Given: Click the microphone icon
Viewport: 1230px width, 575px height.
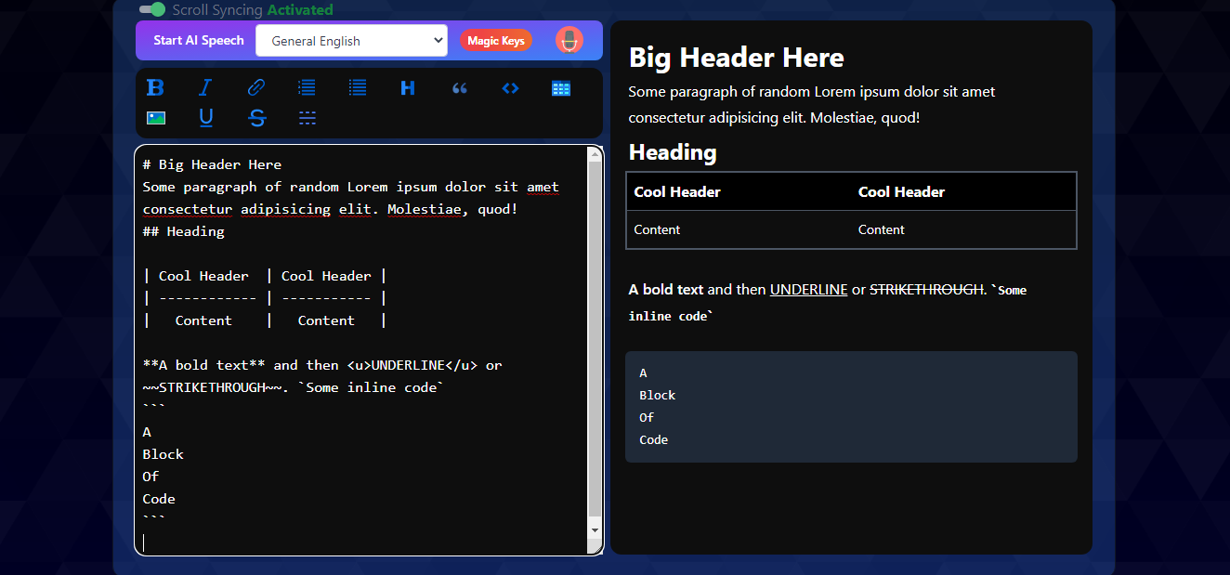Looking at the screenshot, I should click(569, 40).
